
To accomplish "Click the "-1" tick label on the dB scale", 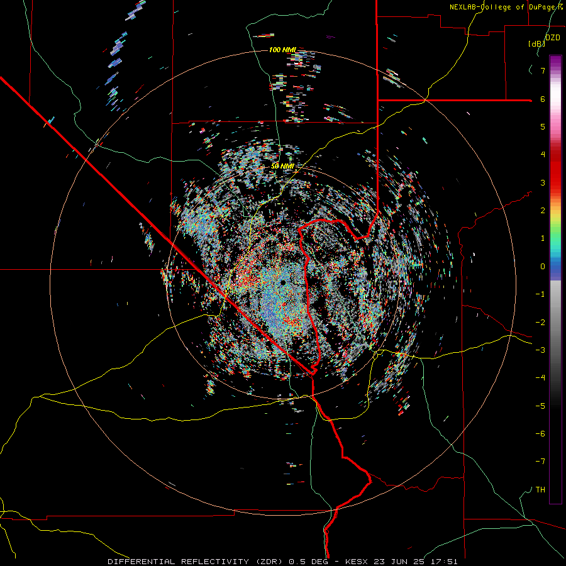I will 540,294.
